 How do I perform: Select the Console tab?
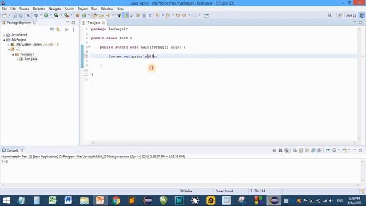coord(13,150)
